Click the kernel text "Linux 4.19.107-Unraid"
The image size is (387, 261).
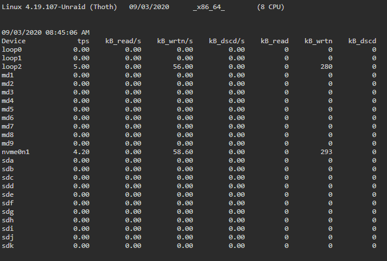click(x=43, y=7)
